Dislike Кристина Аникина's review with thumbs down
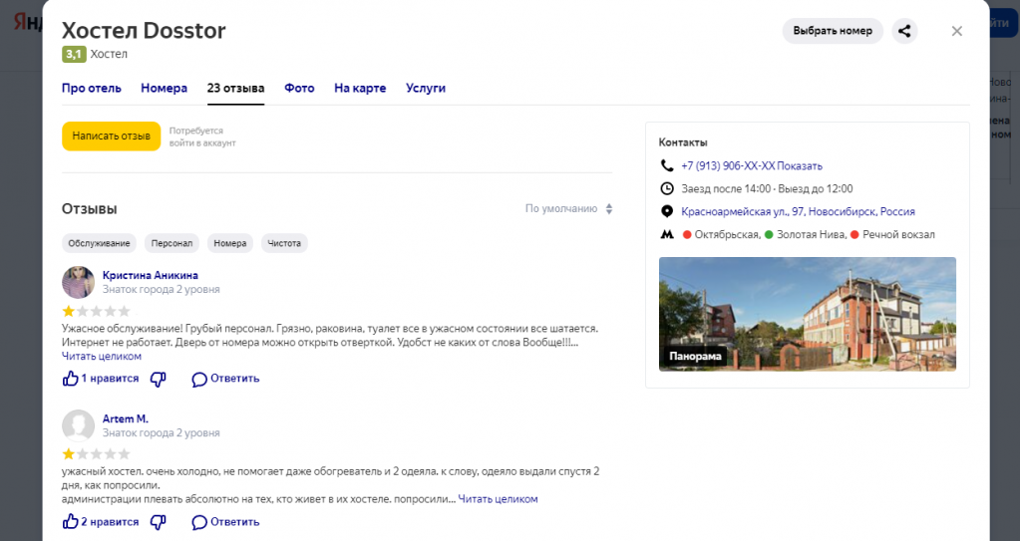This screenshot has height=541, width=1020. [159, 379]
